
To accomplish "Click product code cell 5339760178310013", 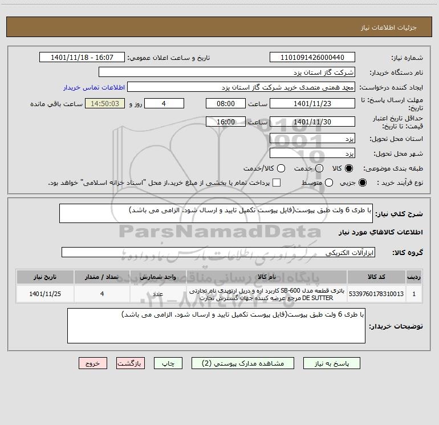I will pyautogui.click(x=376, y=294).
